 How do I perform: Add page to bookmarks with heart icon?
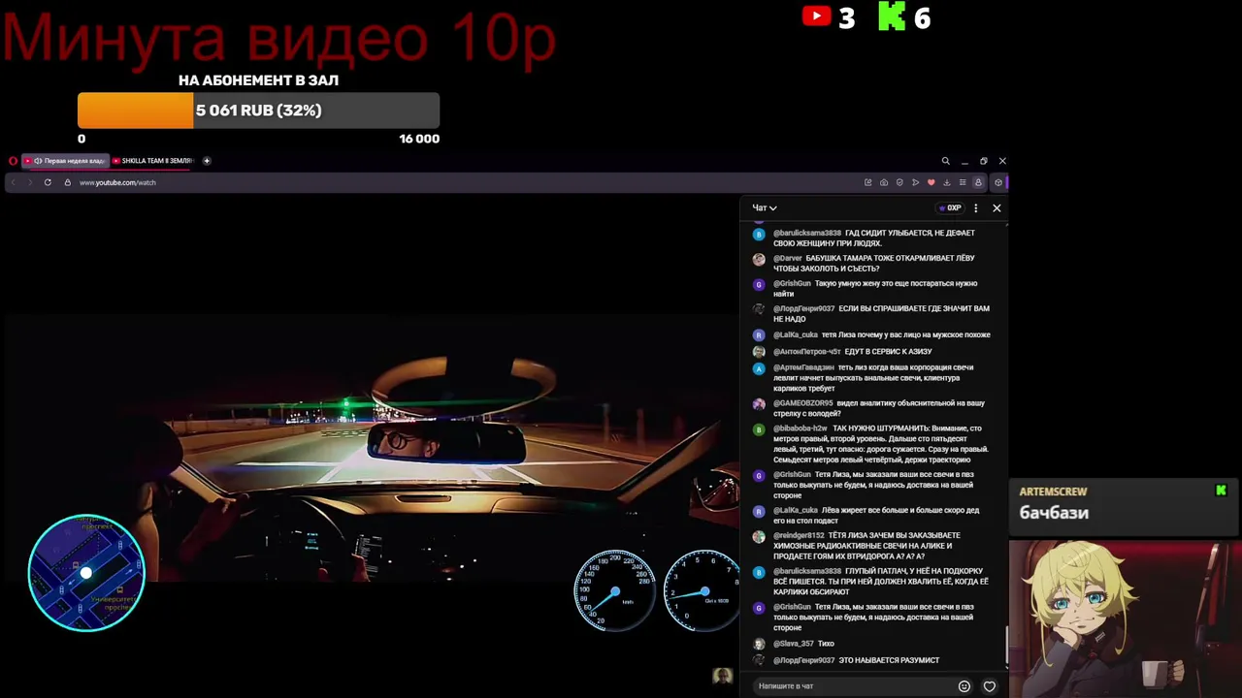[931, 182]
